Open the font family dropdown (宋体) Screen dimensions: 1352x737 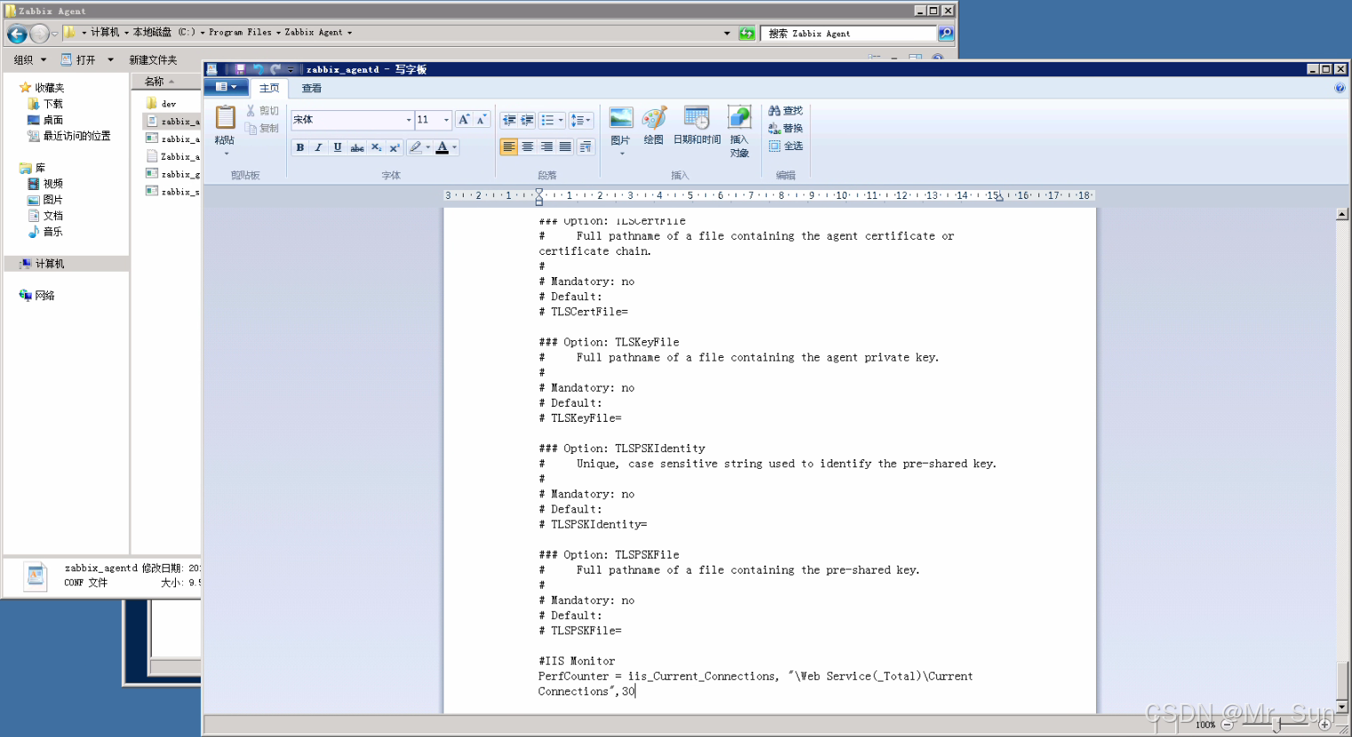point(409,120)
